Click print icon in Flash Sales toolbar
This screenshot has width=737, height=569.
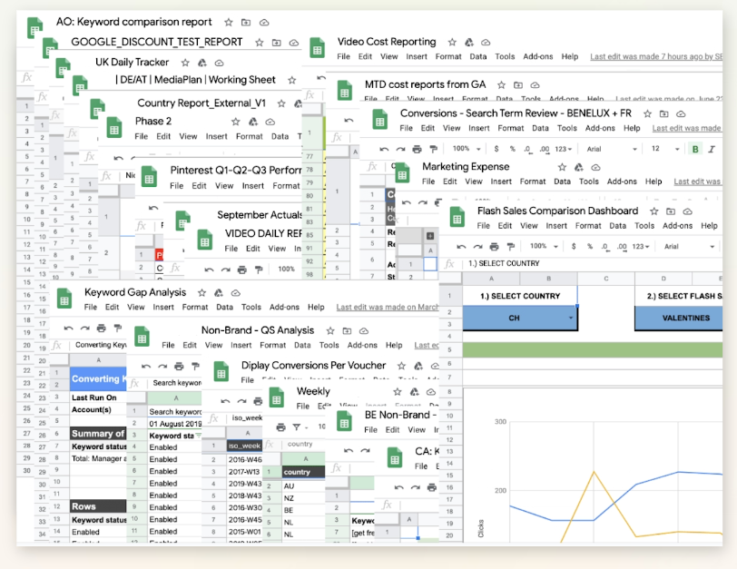click(x=494, y=246)
